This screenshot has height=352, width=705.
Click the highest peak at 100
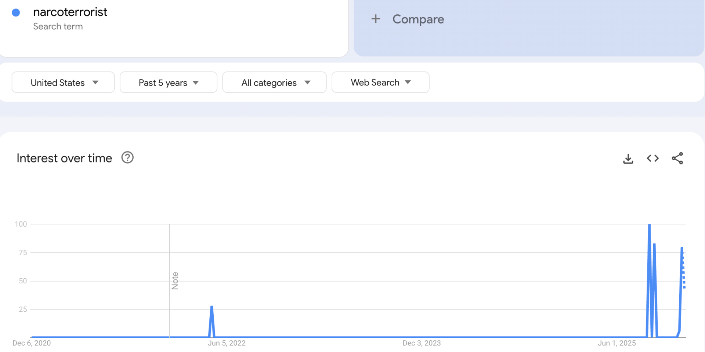(x=649, y=225)
